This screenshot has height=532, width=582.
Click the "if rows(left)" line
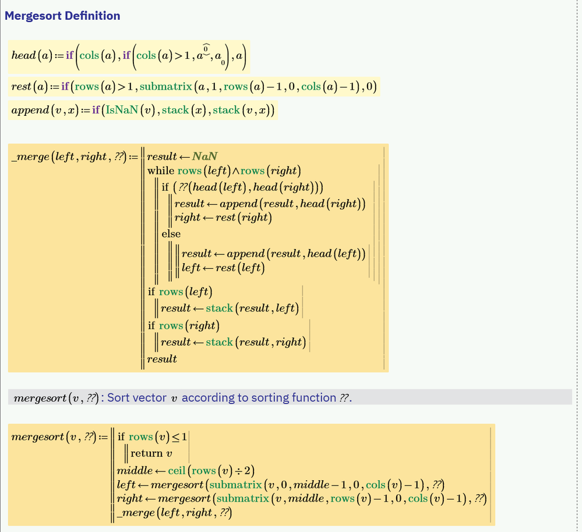(x=180, y=292)
